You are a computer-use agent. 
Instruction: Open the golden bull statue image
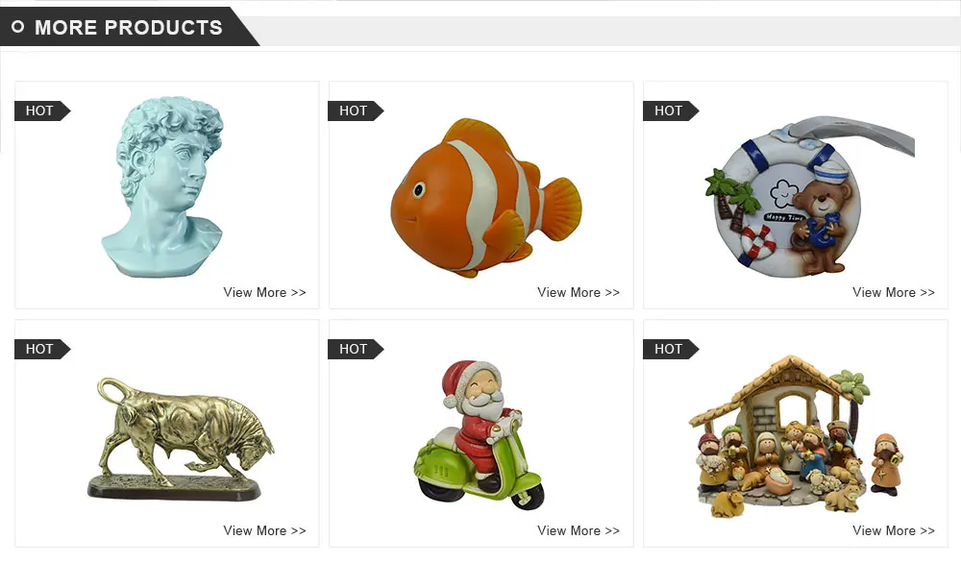pyautogui.click(x=181, y=439)
